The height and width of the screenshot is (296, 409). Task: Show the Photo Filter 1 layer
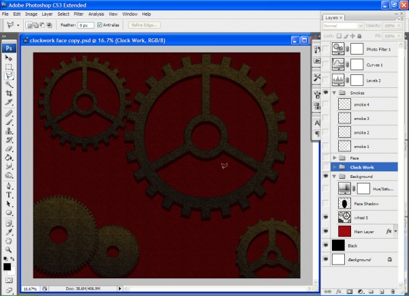pyautogui.click(x=326, y=49)
